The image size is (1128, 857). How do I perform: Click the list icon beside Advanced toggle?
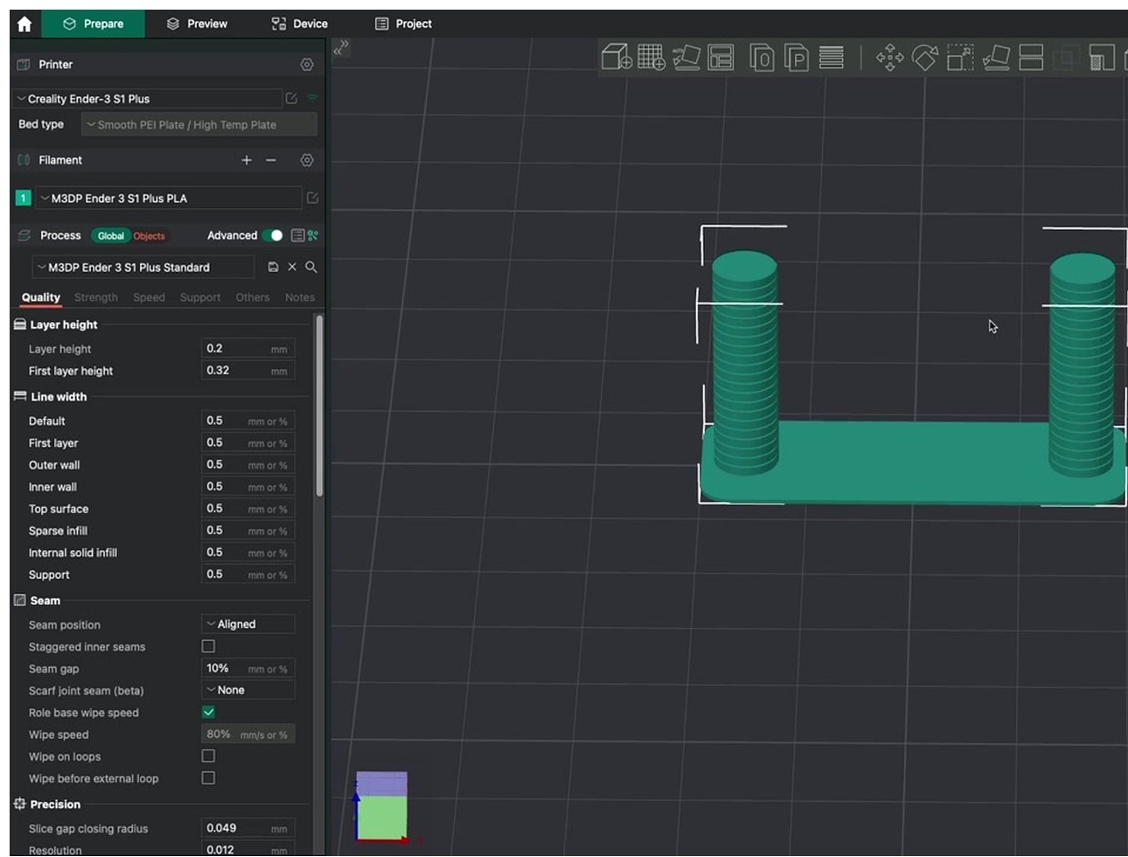(x=297, y=235)
